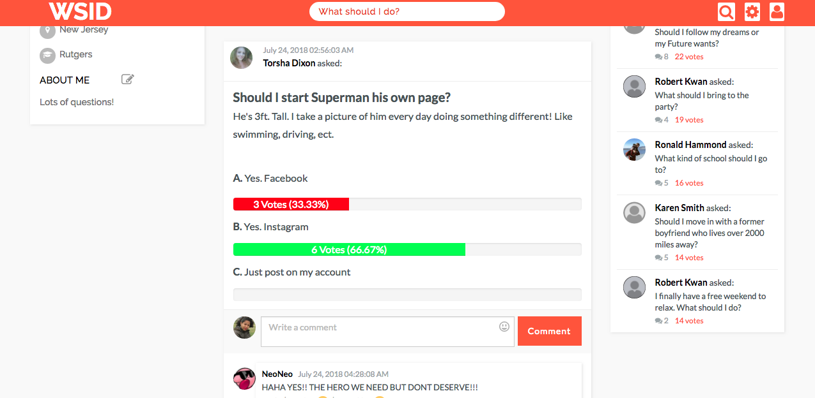Open the user profile icon top right

click(x=777, y=11)
